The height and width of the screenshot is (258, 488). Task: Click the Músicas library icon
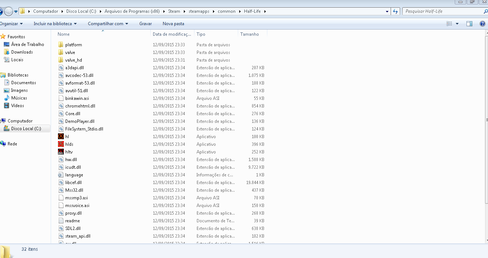(x=7, y=98)
